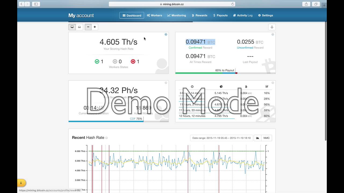The height and width of the screenshot is (193, 344).
Task: Click the 60% to Payout progress bar
Action: click(x=225, y=73)
